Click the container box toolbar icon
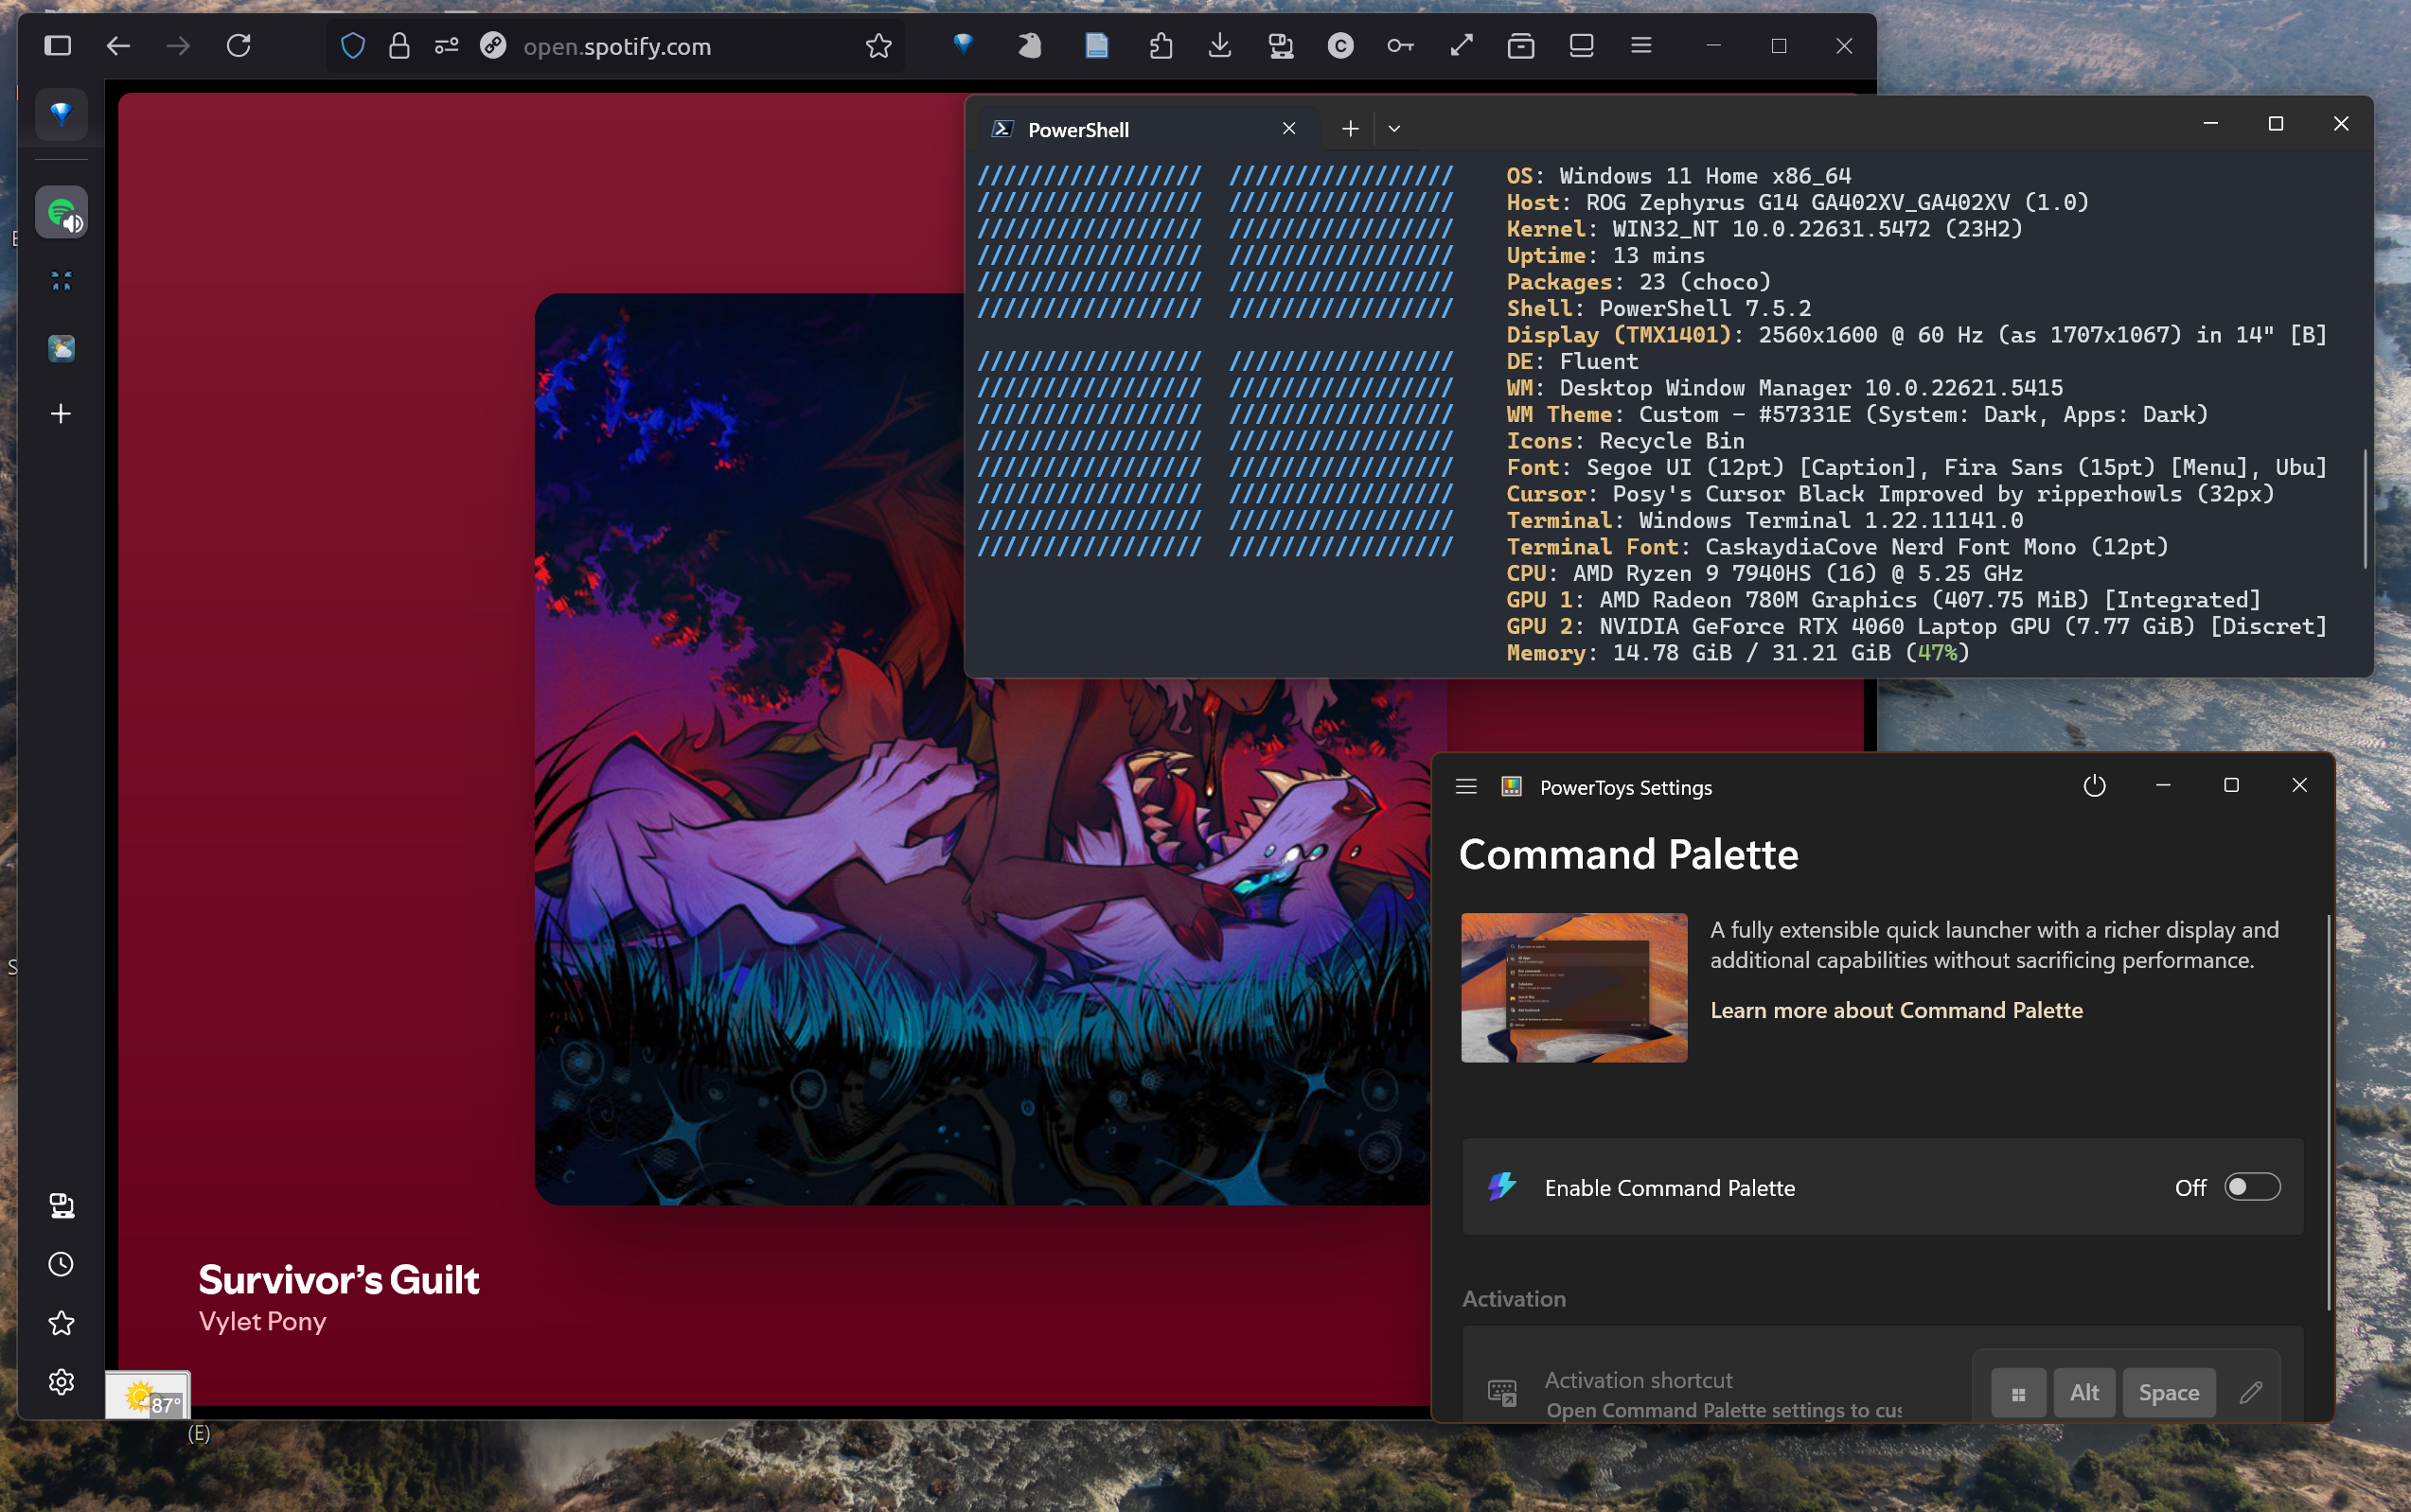Screen dimensions: 2411x1512 click(x=1520, y=46)
